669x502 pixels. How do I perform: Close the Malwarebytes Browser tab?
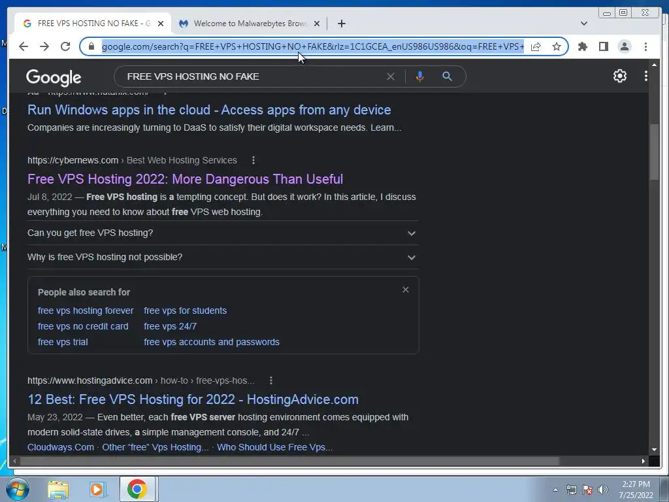[317, 24]
